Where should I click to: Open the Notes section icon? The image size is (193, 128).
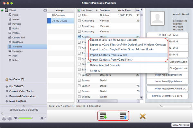10,60
